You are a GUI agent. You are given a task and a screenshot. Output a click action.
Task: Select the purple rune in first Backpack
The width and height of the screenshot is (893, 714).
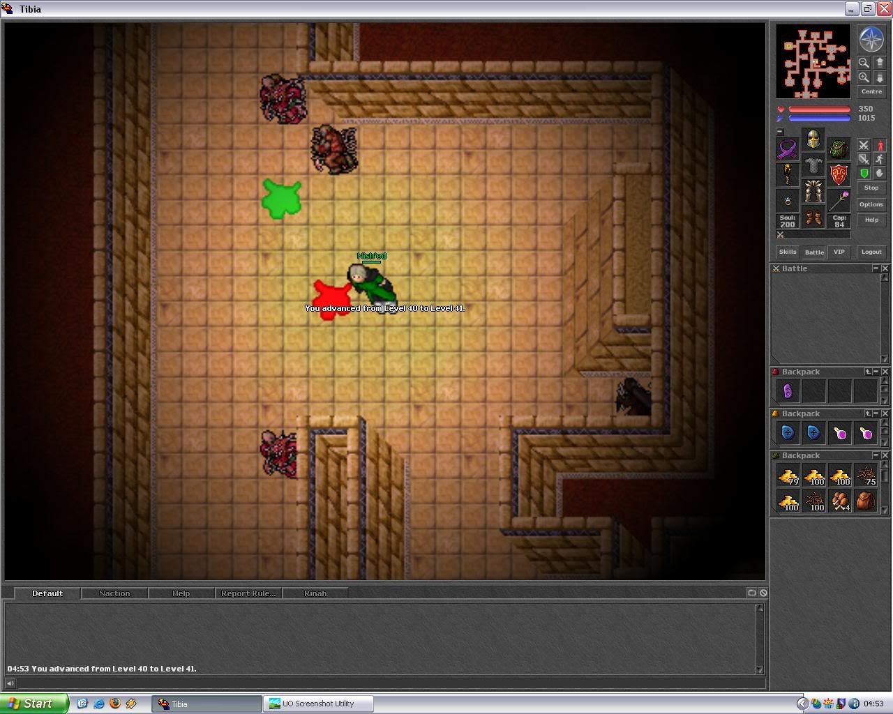click(x=788, y=391)
